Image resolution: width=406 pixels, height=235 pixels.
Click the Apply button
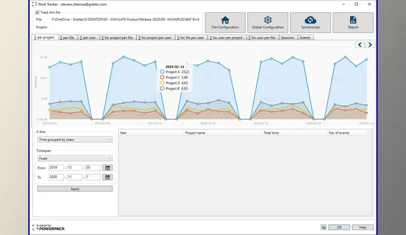pyautogui.click(x=75, y=189)
